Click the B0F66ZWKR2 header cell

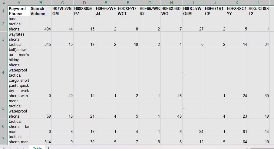click(150, 11)
